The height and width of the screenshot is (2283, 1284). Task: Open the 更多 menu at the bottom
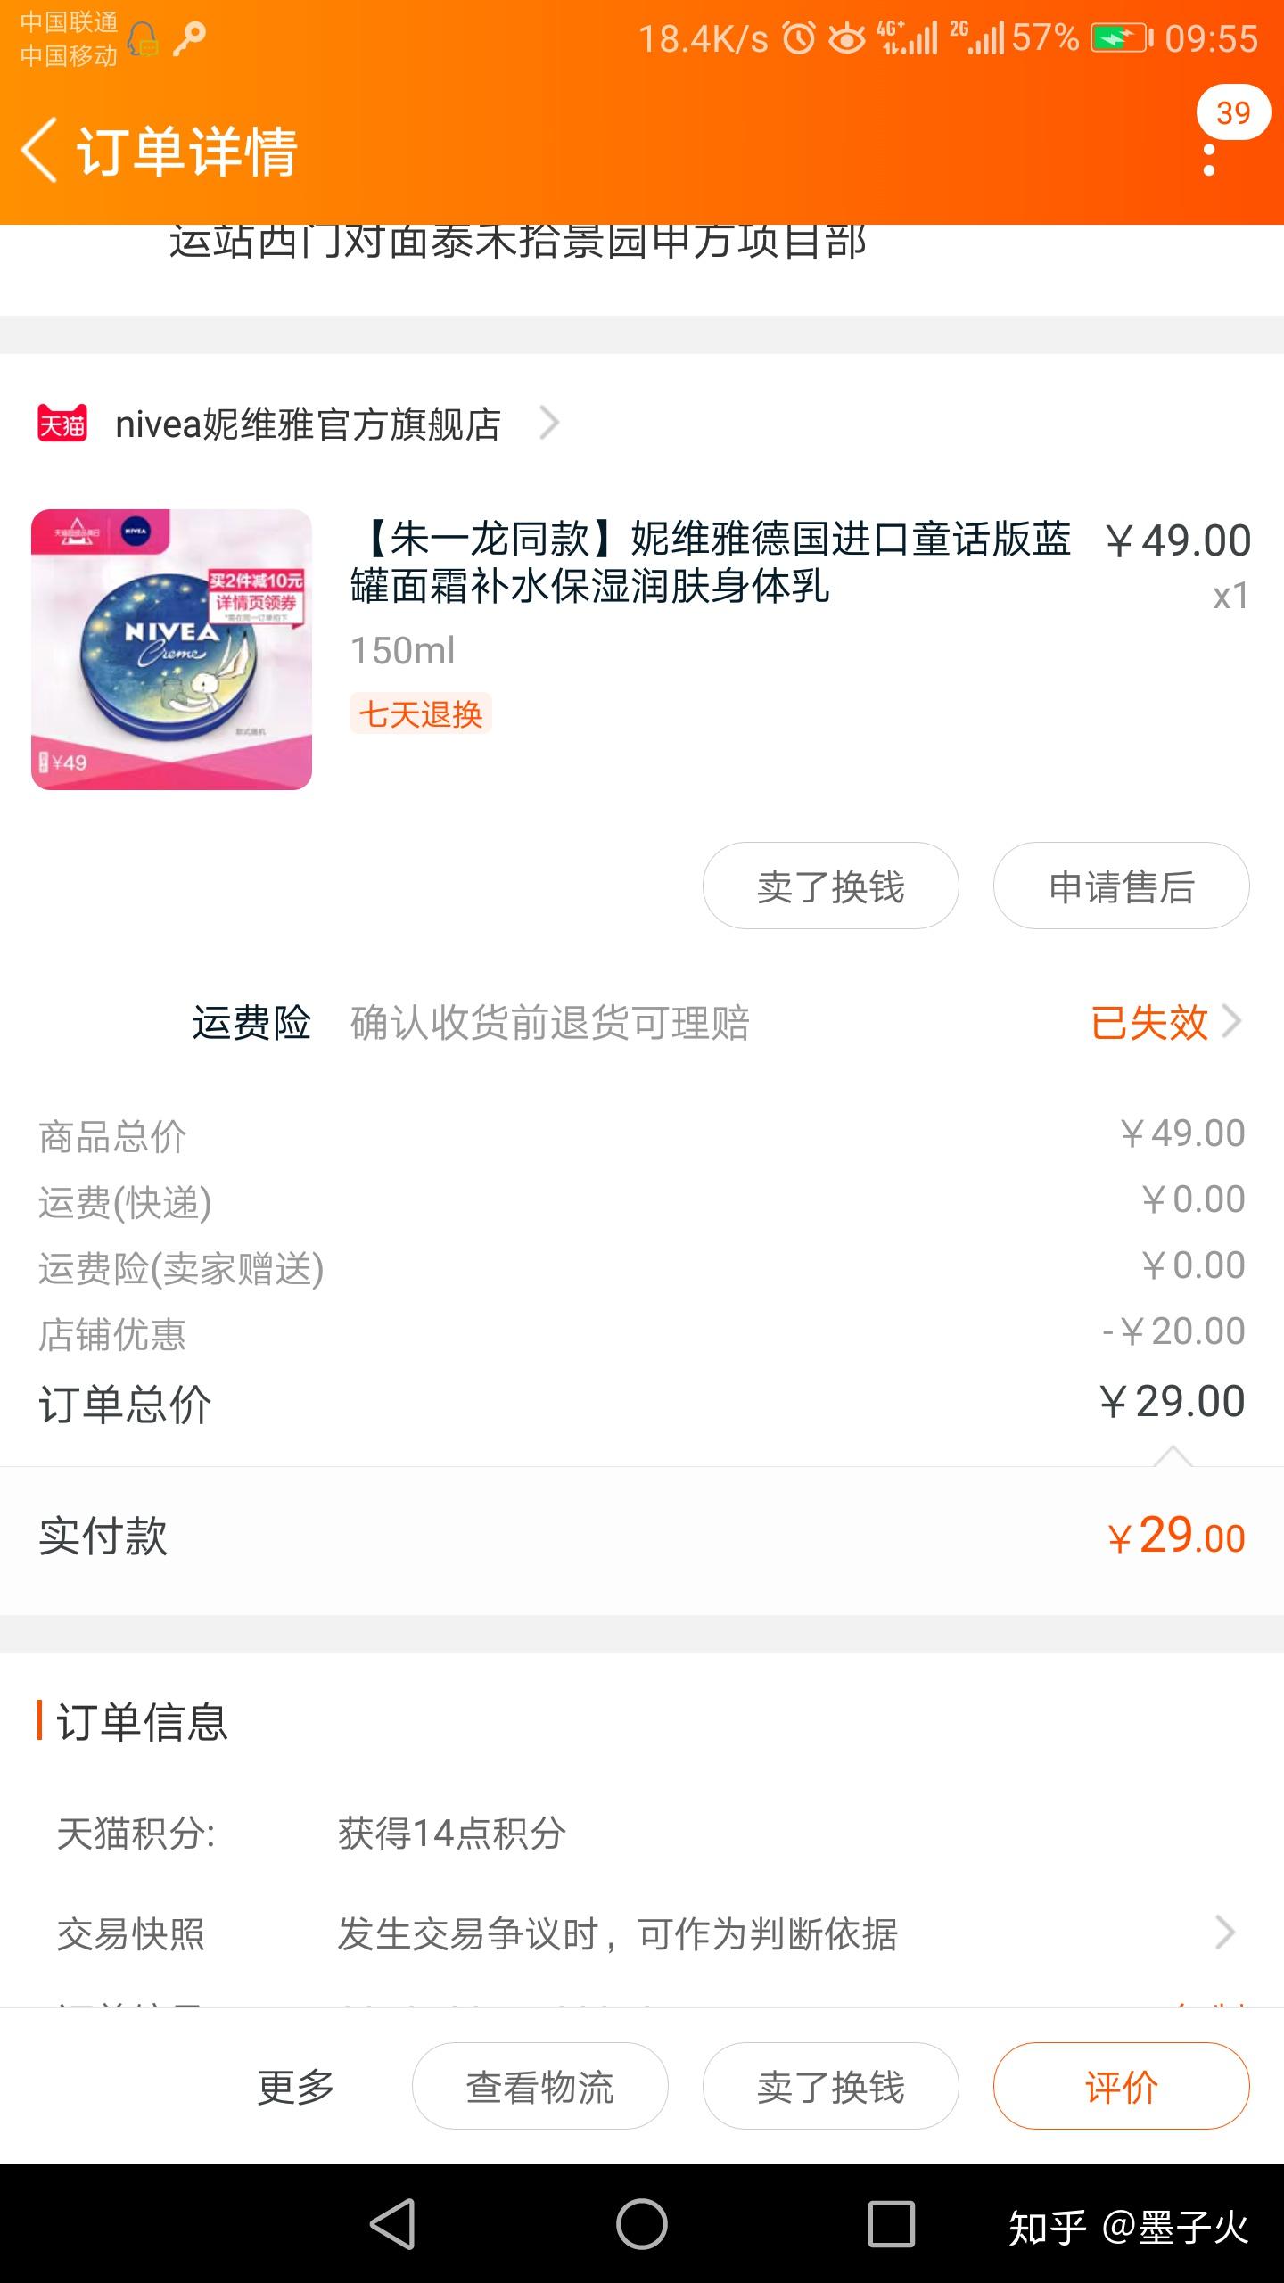pos(295,2087)
